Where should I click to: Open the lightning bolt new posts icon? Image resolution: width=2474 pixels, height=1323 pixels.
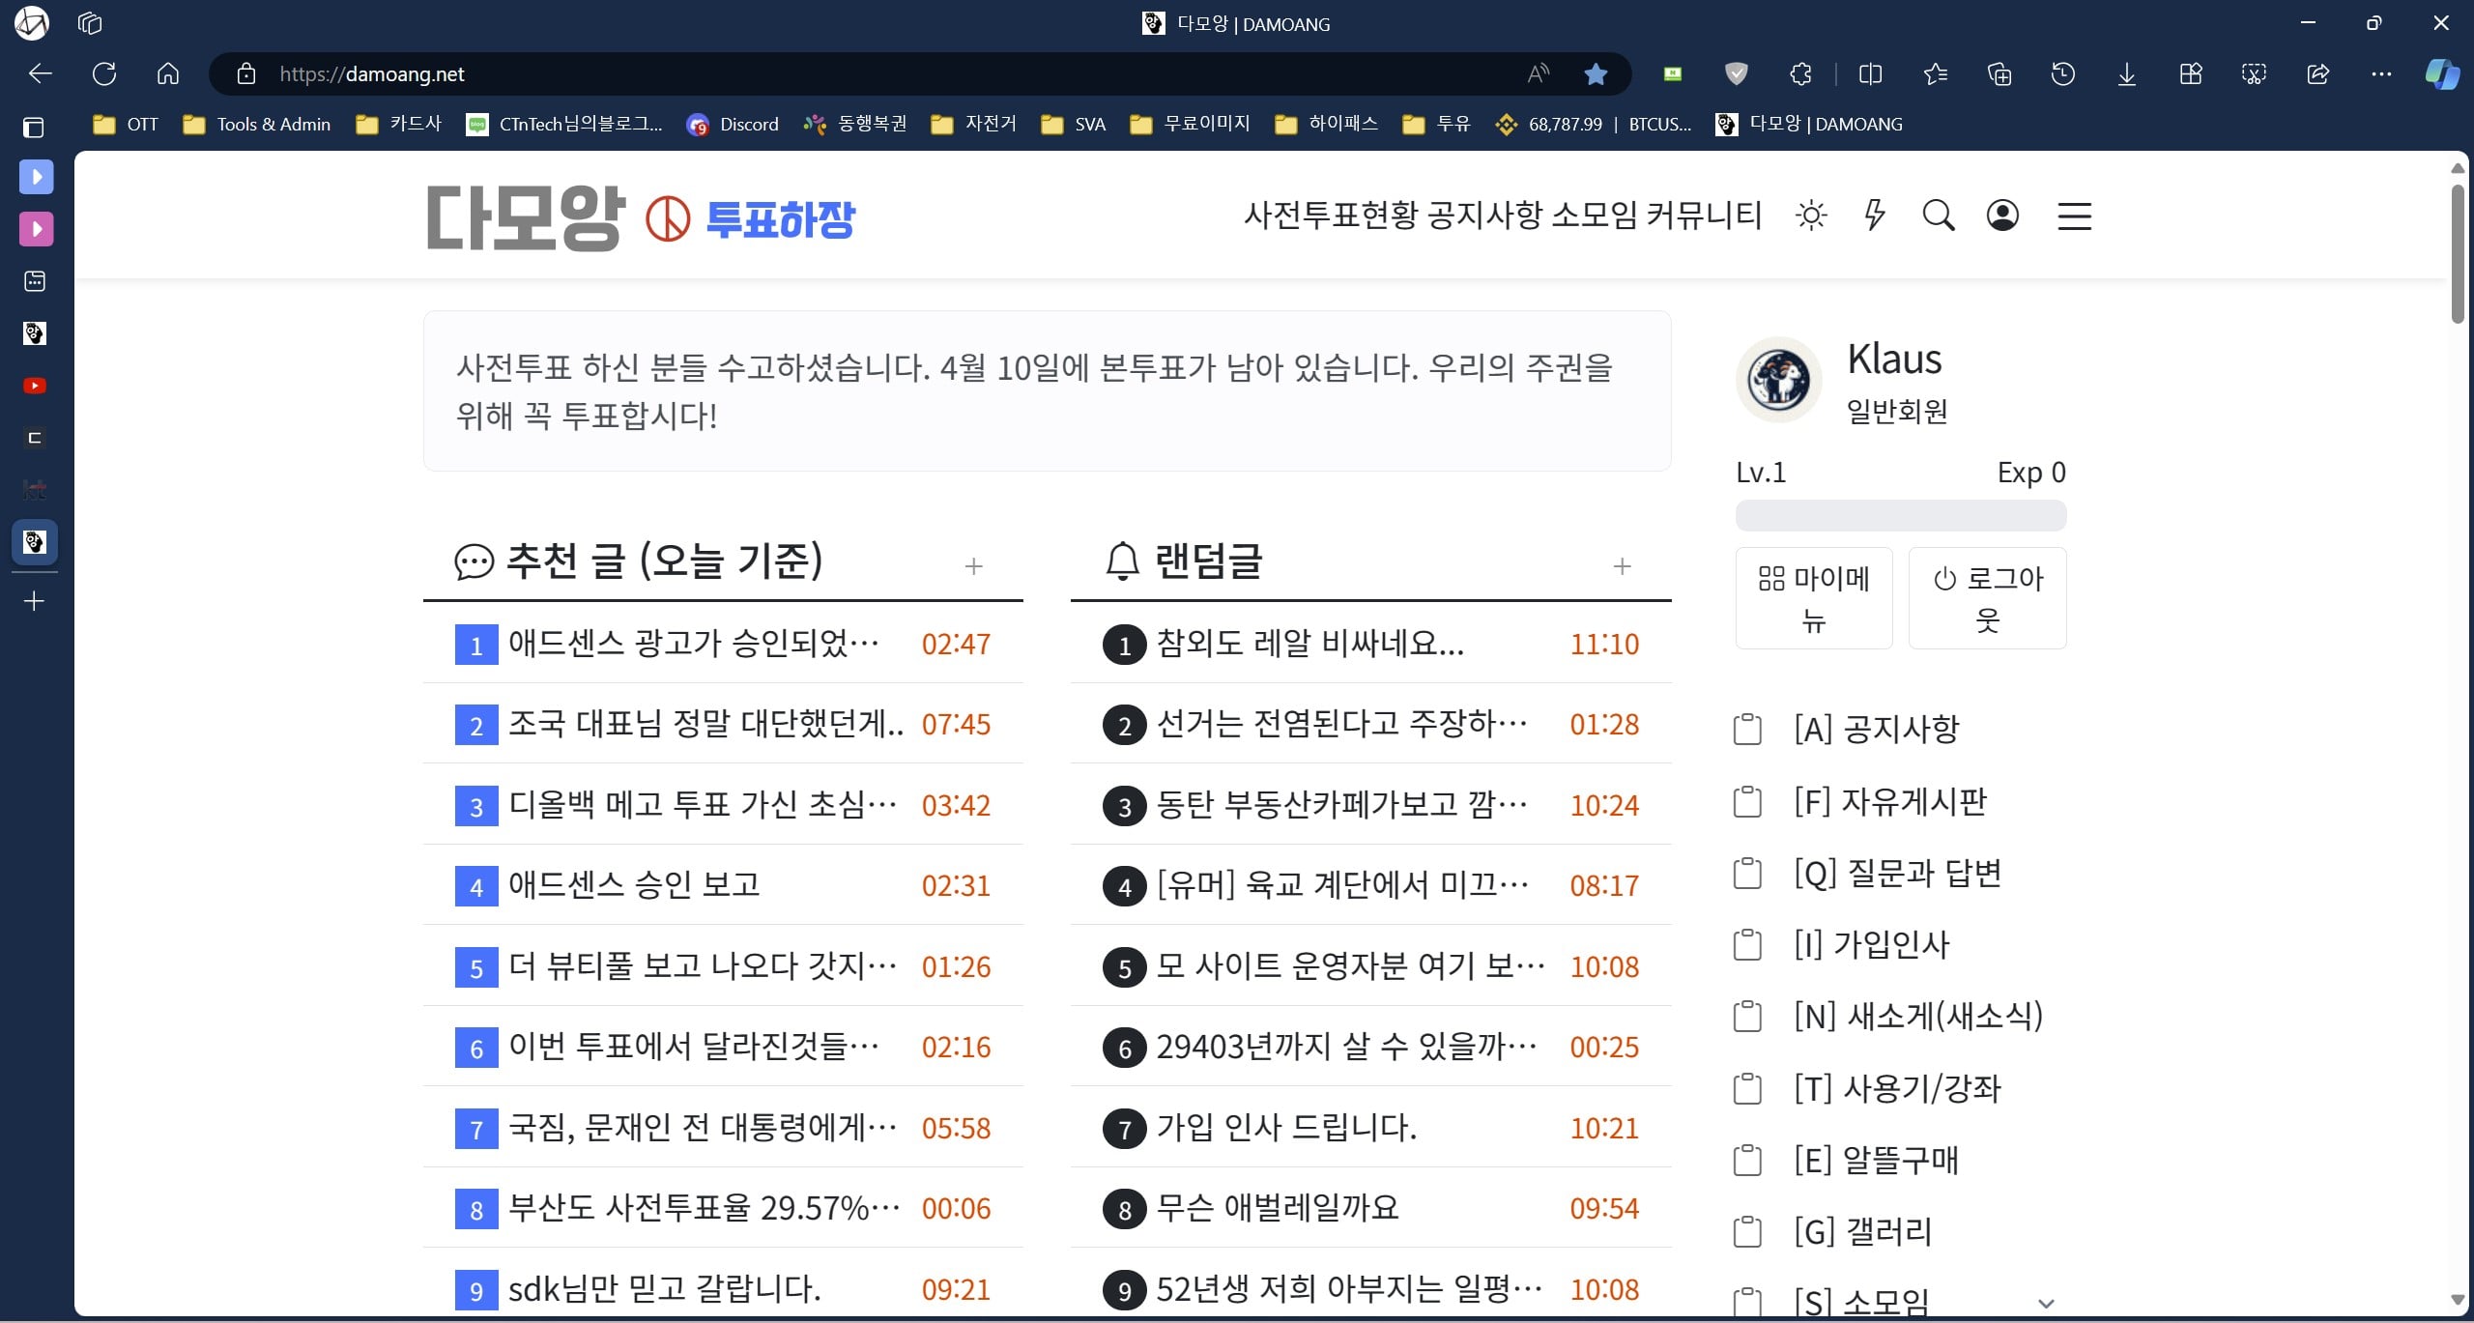click(1875, 216)
